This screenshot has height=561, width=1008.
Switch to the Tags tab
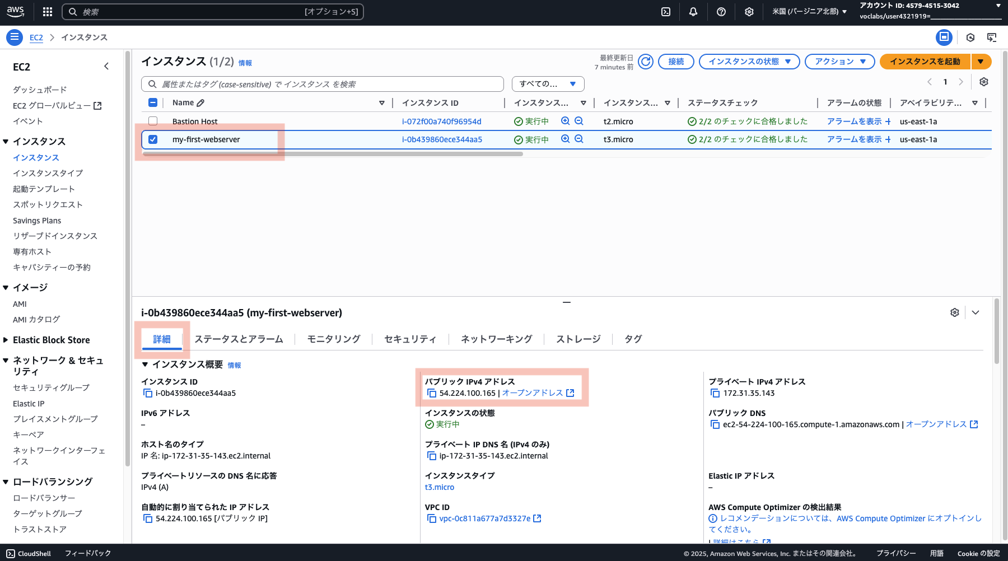tap(633, 339)
